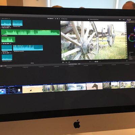
Task: Open the crop/enhancement tool dropdown below viewer
Action: coord(66,62)
